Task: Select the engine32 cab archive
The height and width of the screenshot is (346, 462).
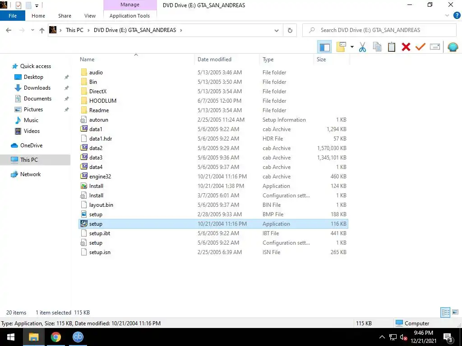Action: pos(100,177)
